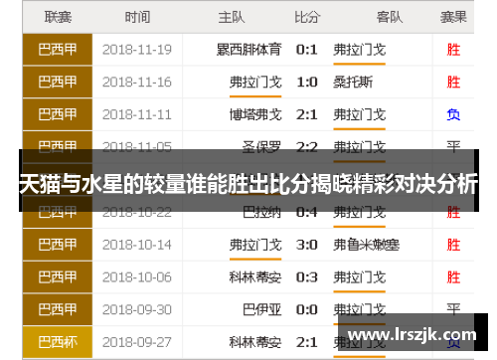Screen dimensions: 497x360
Task: Click the 主队 column header
Action: point(232,17)
